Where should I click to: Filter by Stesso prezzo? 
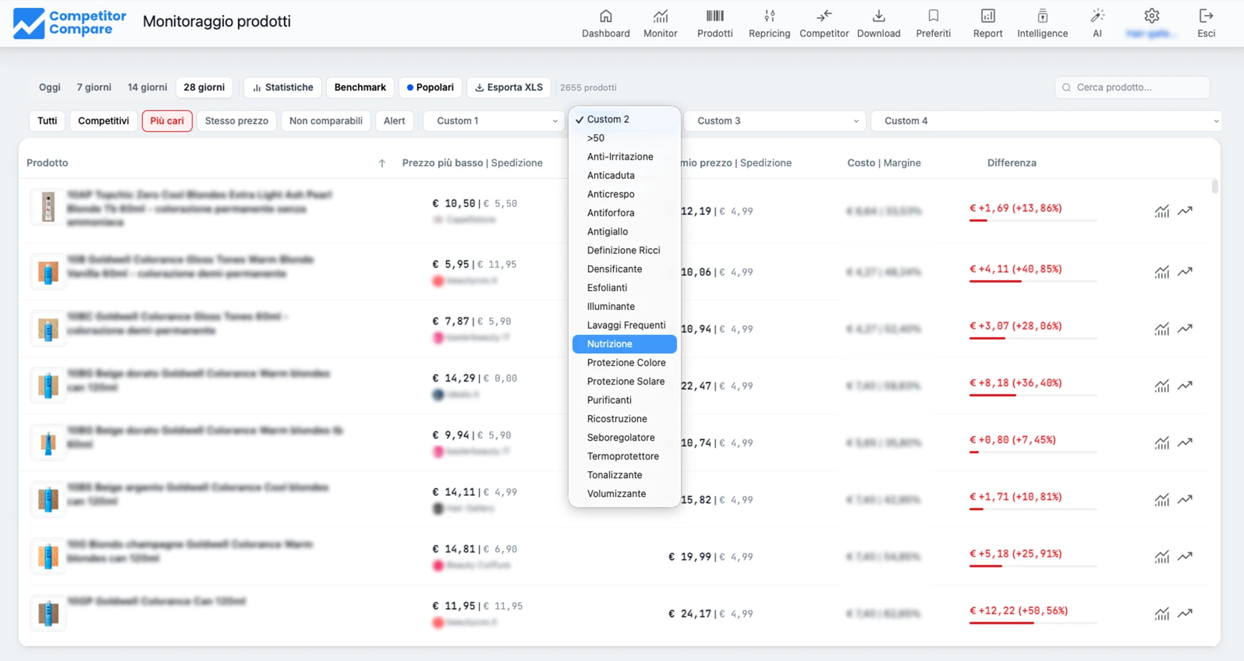(x=236, y=121)
